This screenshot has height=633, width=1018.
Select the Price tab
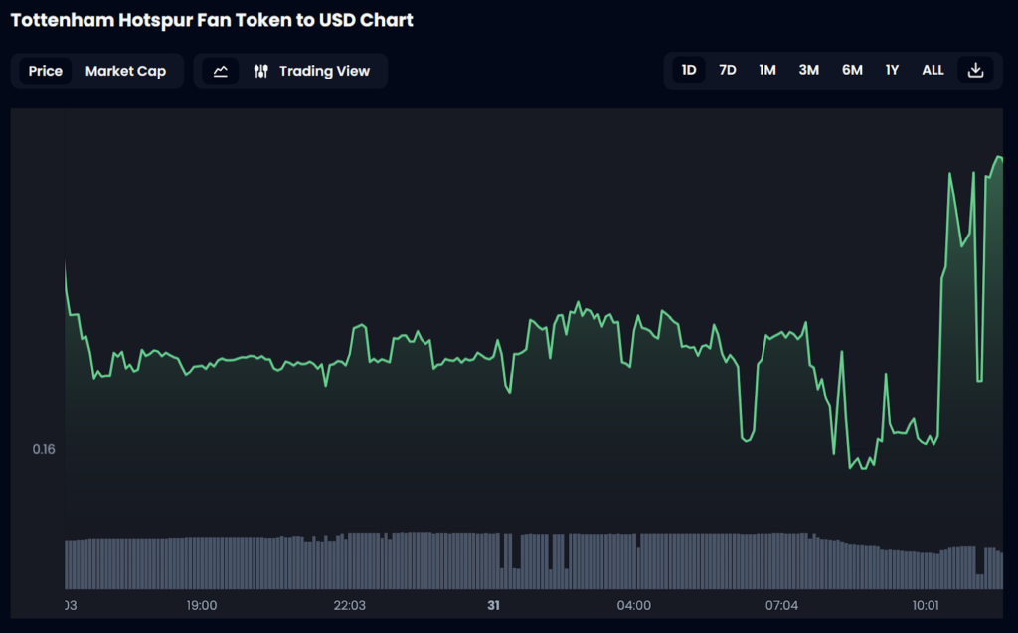click(x=46, y=71)
